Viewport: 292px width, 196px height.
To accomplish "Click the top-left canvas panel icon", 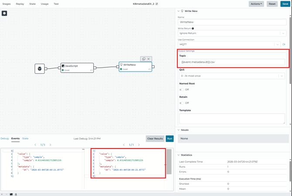I will point(4,13).
